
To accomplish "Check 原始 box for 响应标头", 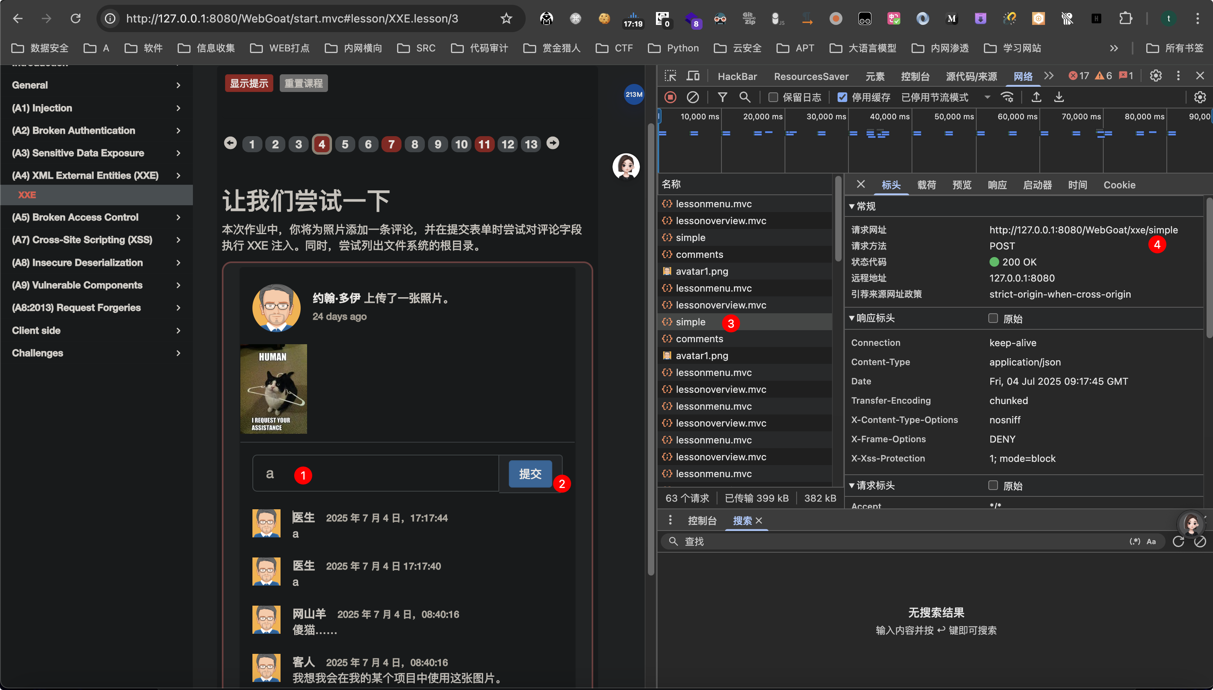I will click(x=993, y=318).
